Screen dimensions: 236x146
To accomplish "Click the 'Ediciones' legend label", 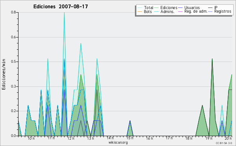I will [169, 7].
